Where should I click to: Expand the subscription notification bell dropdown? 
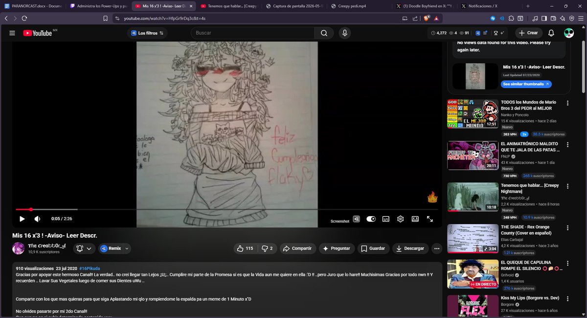(84, 249)
